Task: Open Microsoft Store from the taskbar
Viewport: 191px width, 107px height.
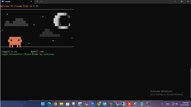Action: point(68,104)
